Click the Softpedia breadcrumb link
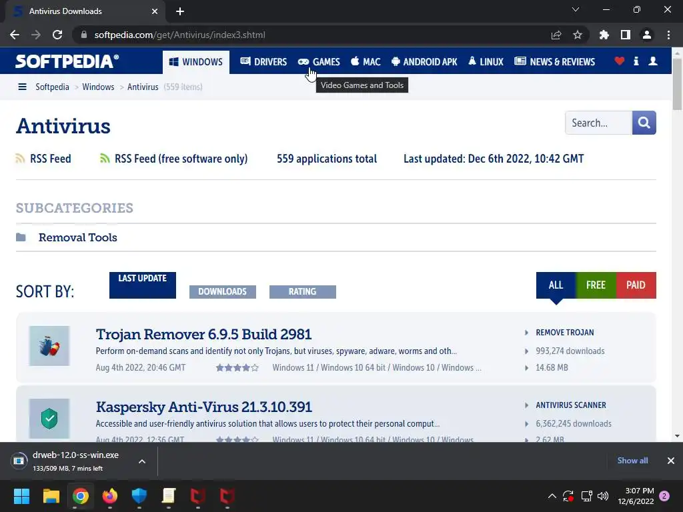This screenshot has width=683, height=512. coord(52,87)
